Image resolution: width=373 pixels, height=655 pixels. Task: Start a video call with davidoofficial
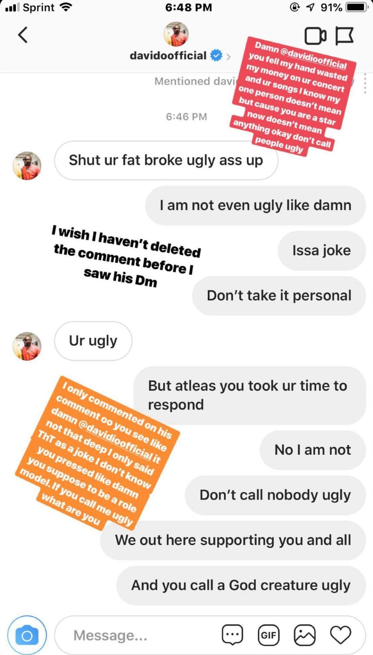coord(315,36)
